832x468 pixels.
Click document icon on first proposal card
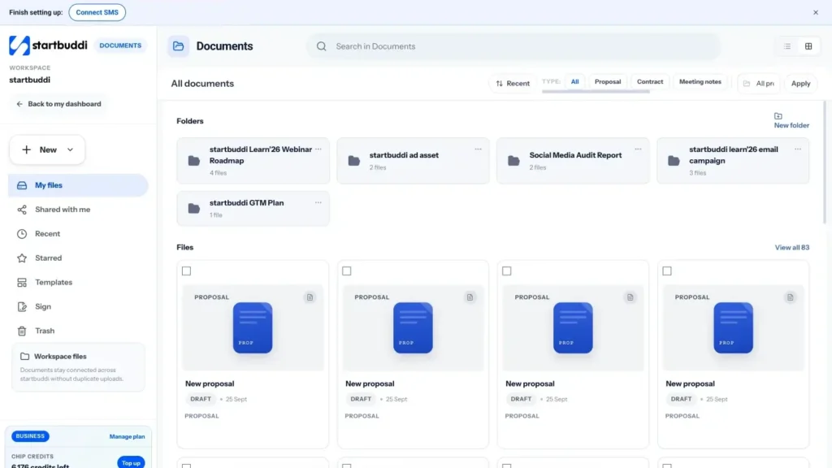(x=310, y=297)
